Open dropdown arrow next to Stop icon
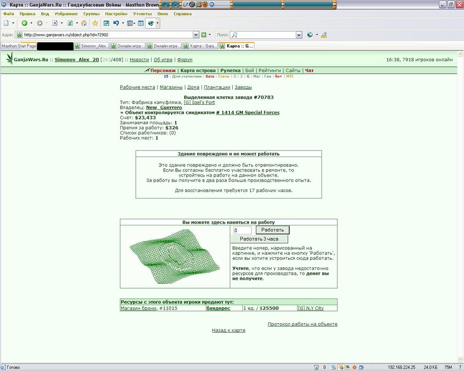464x371 pixels. pyautogui.click(x=61, y=23)
